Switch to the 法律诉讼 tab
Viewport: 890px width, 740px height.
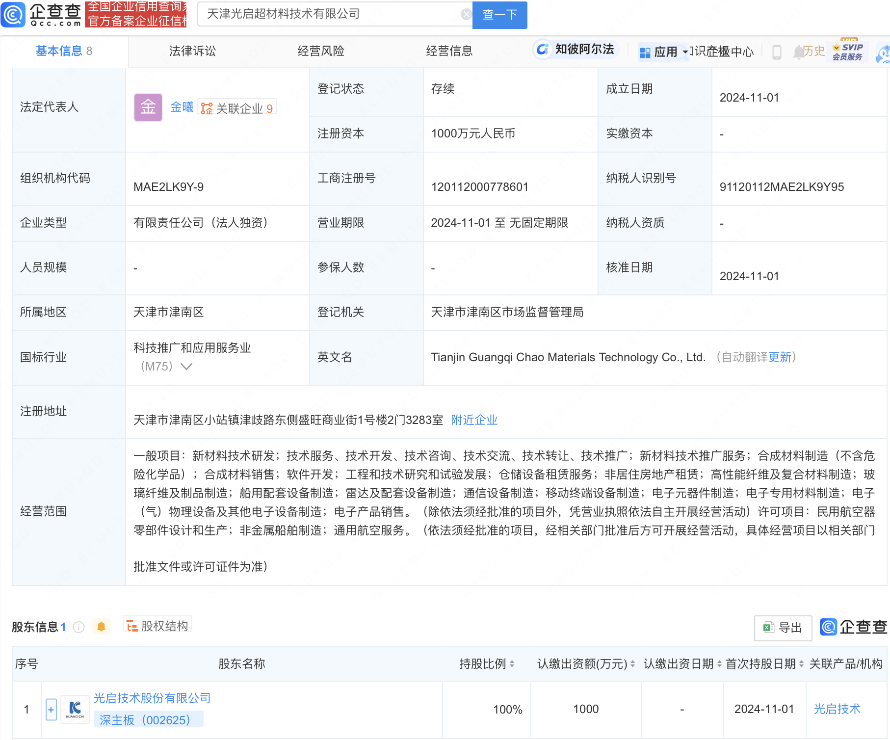[x=192, y=51]
